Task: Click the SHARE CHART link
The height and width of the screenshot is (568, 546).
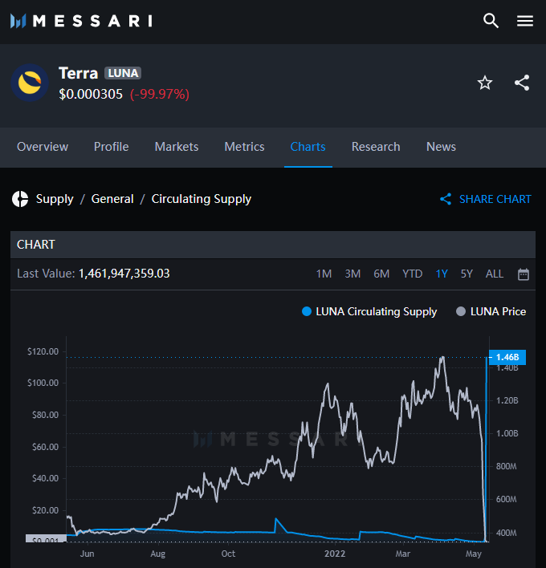Action: (486, 199)
